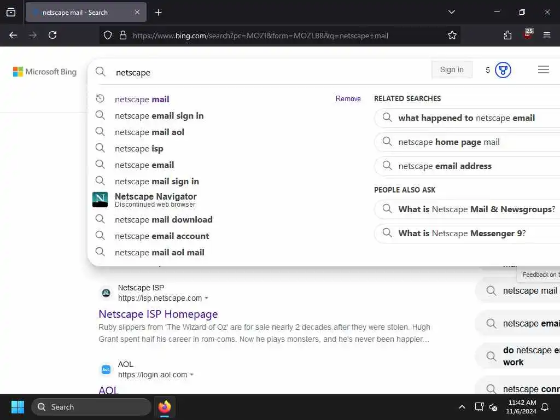The image size is (560, 420).
Task: Click the Microsoft Bing logo
Action: tap(45, 72)
